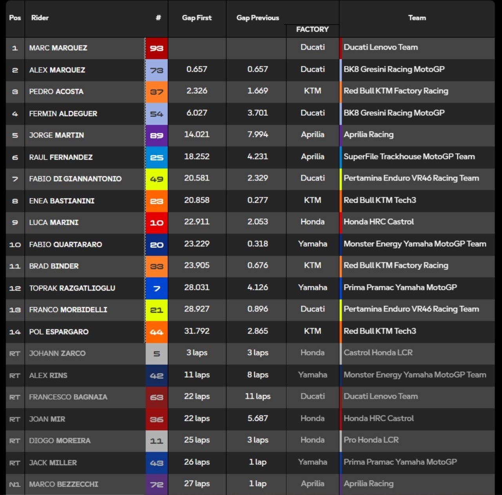This screenshot has height=495, width=502.
Task: Select rider name MARCO BEZZECCHI
Action: tap(64, 484)
